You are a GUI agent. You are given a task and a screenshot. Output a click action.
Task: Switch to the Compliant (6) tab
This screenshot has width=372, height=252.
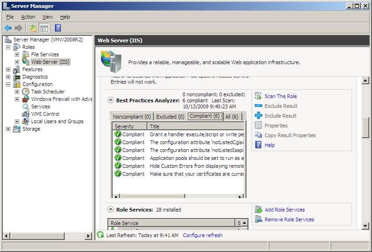(205, 116)
